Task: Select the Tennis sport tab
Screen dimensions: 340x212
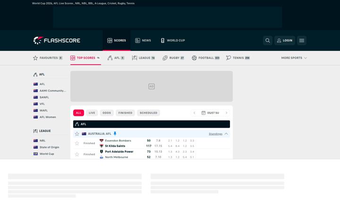Action: tap(238, 58)
